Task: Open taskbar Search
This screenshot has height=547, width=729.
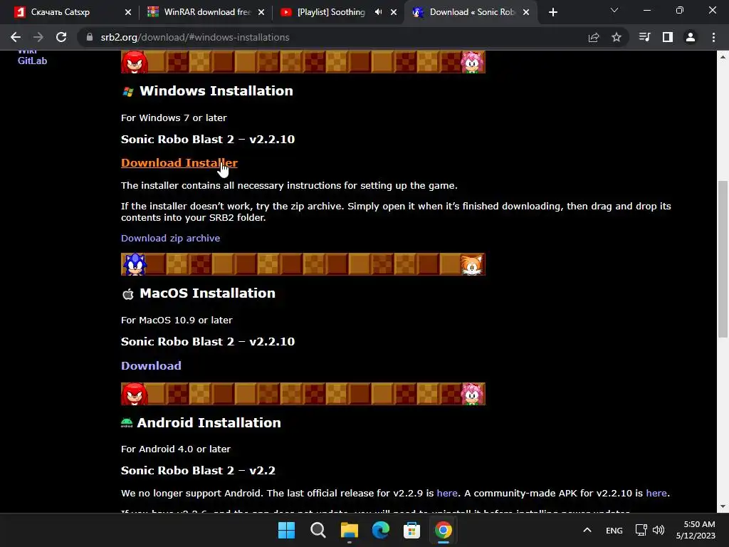Action: 318,530
